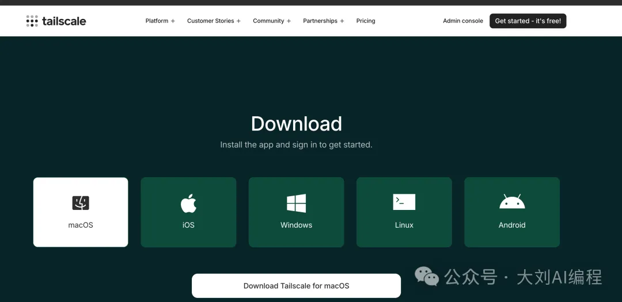Open the Partnerships menu label
The height and width of the screenshot is (302, 622).
tap(320, 21)
